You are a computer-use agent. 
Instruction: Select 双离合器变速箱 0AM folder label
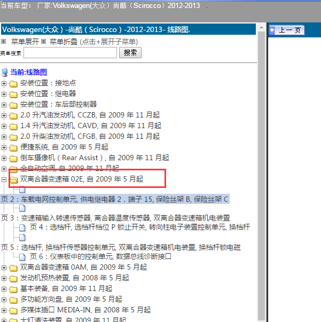(x=83, y=267)
